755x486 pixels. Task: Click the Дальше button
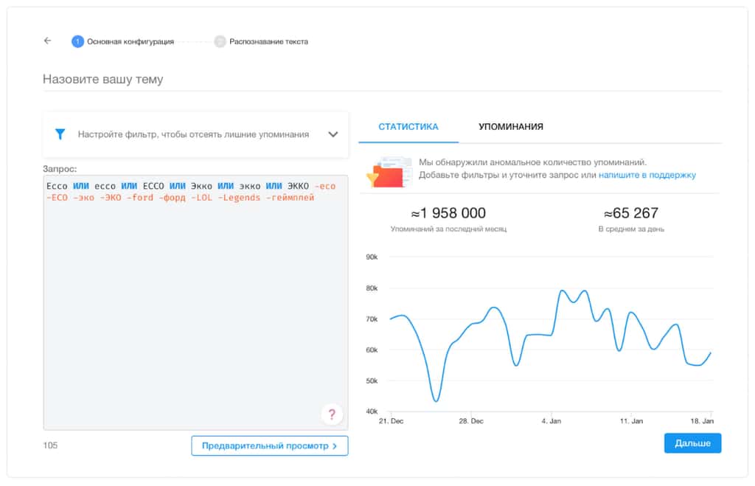click(692, 443)
